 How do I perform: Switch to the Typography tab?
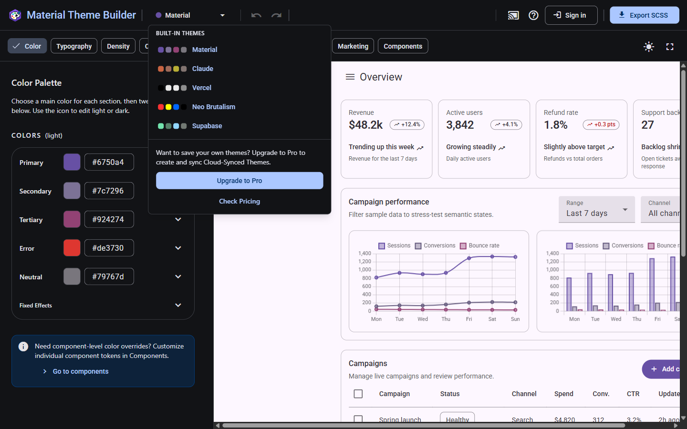[74, 46]
